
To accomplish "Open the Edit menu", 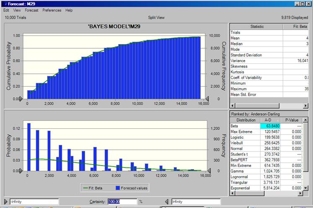I will point(6,10).
